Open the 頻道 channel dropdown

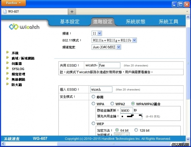point(97,33)
